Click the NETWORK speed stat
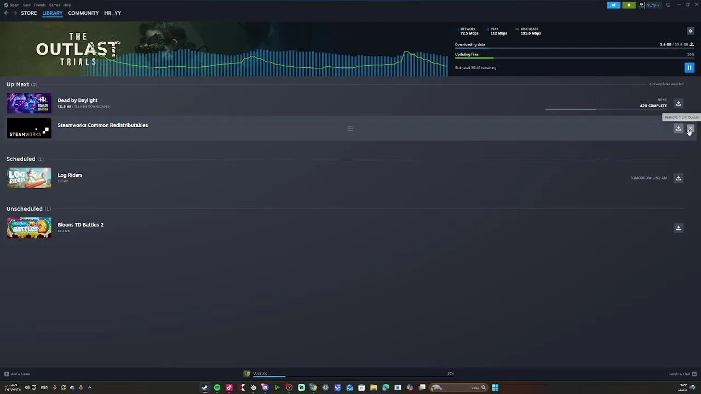Image resolution: width=701 pixels, height=394 pixels. click(467, 31)
